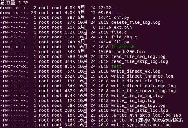Image resolution: width=188 pixels, height=128 pixels.
Task: Select the file_chg.c entry
Action: 124,37
